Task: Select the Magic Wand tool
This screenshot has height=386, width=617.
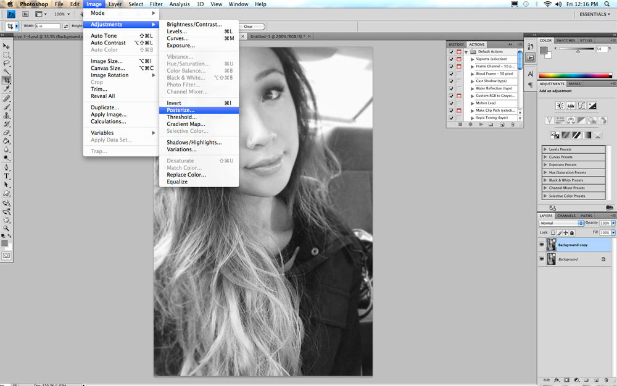Action: (6, 72)
